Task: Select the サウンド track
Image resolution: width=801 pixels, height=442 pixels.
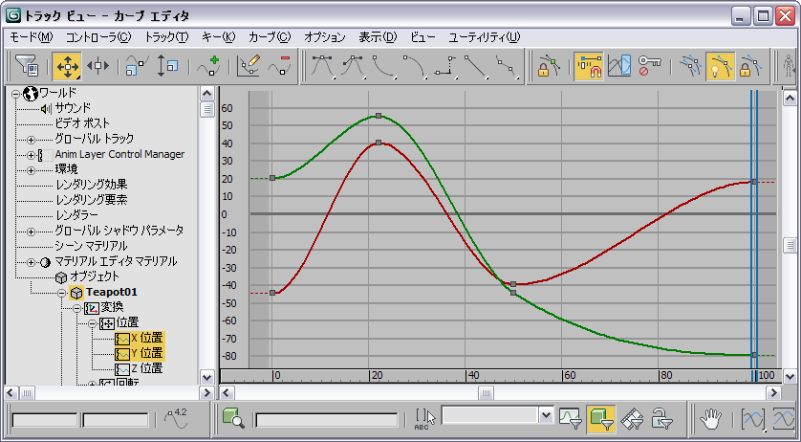Action: (73, 108)
